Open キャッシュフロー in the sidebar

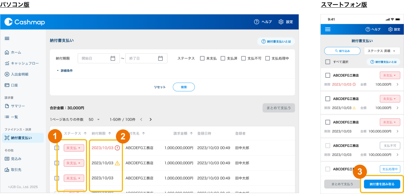(25, 63)
